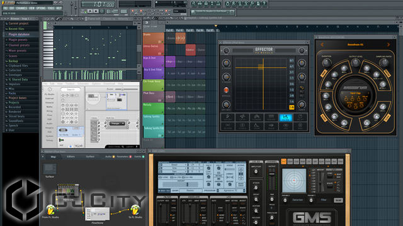Select the Surface node in the Patcher map

[50, 169]
